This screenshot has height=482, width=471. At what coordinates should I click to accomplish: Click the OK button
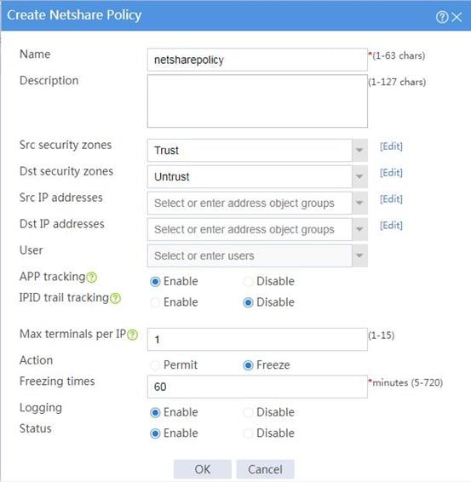coord(203,469)
